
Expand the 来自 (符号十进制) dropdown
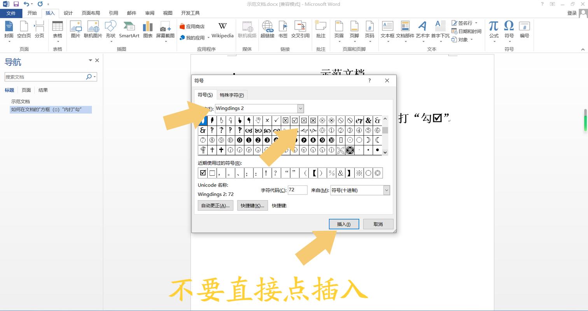(x=387, y=190)
